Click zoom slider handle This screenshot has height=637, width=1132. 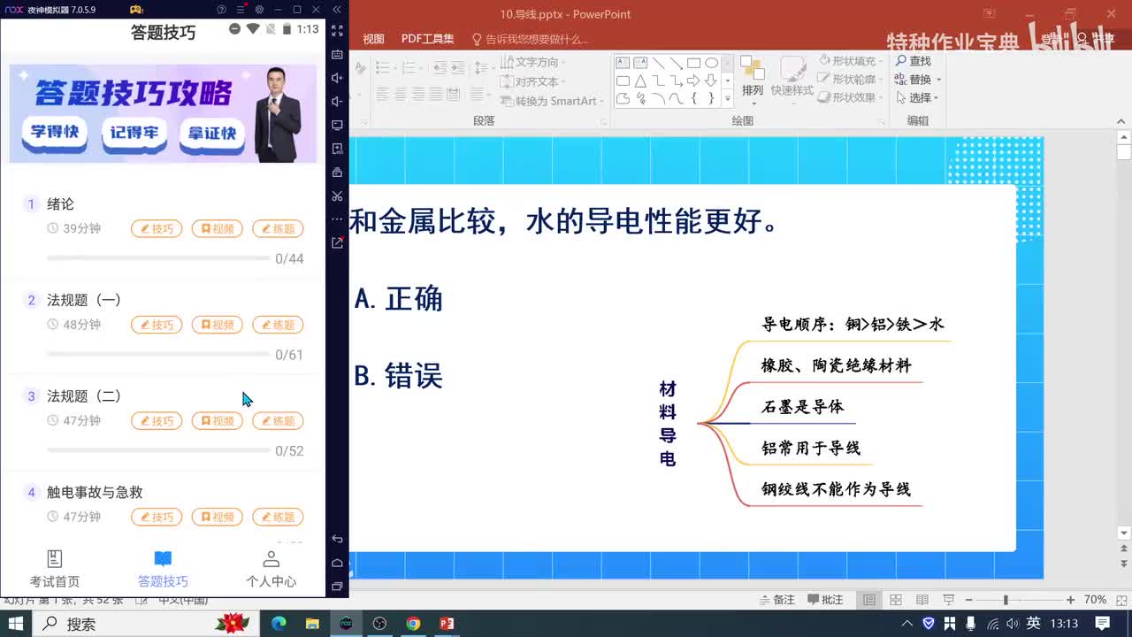1006,600
